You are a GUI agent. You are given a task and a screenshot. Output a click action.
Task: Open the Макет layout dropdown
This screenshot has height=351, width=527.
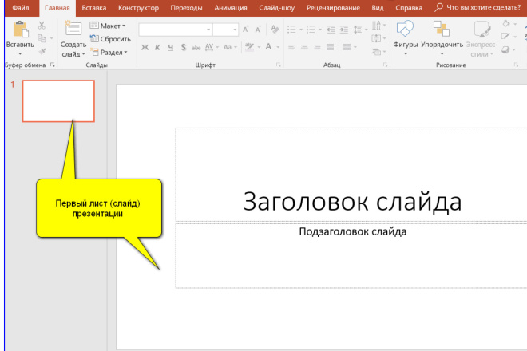[108, 26]
